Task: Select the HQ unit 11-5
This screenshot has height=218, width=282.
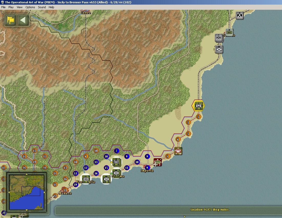Action: 86,179
